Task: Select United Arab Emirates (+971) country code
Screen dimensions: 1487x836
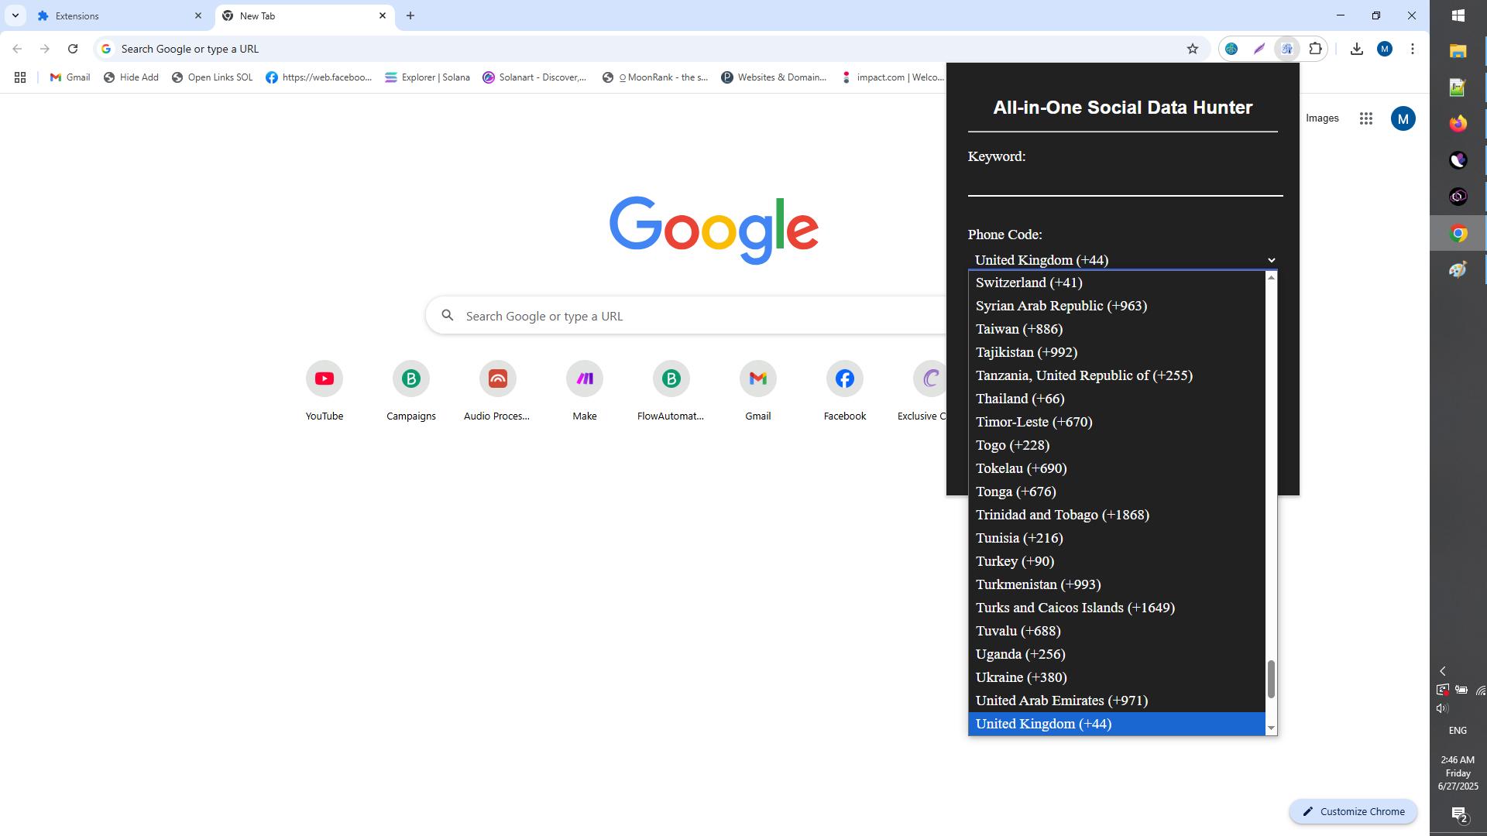Action: 1061,701
